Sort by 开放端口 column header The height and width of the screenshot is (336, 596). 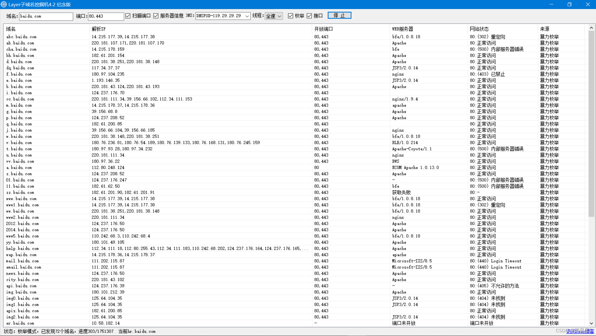351,29
